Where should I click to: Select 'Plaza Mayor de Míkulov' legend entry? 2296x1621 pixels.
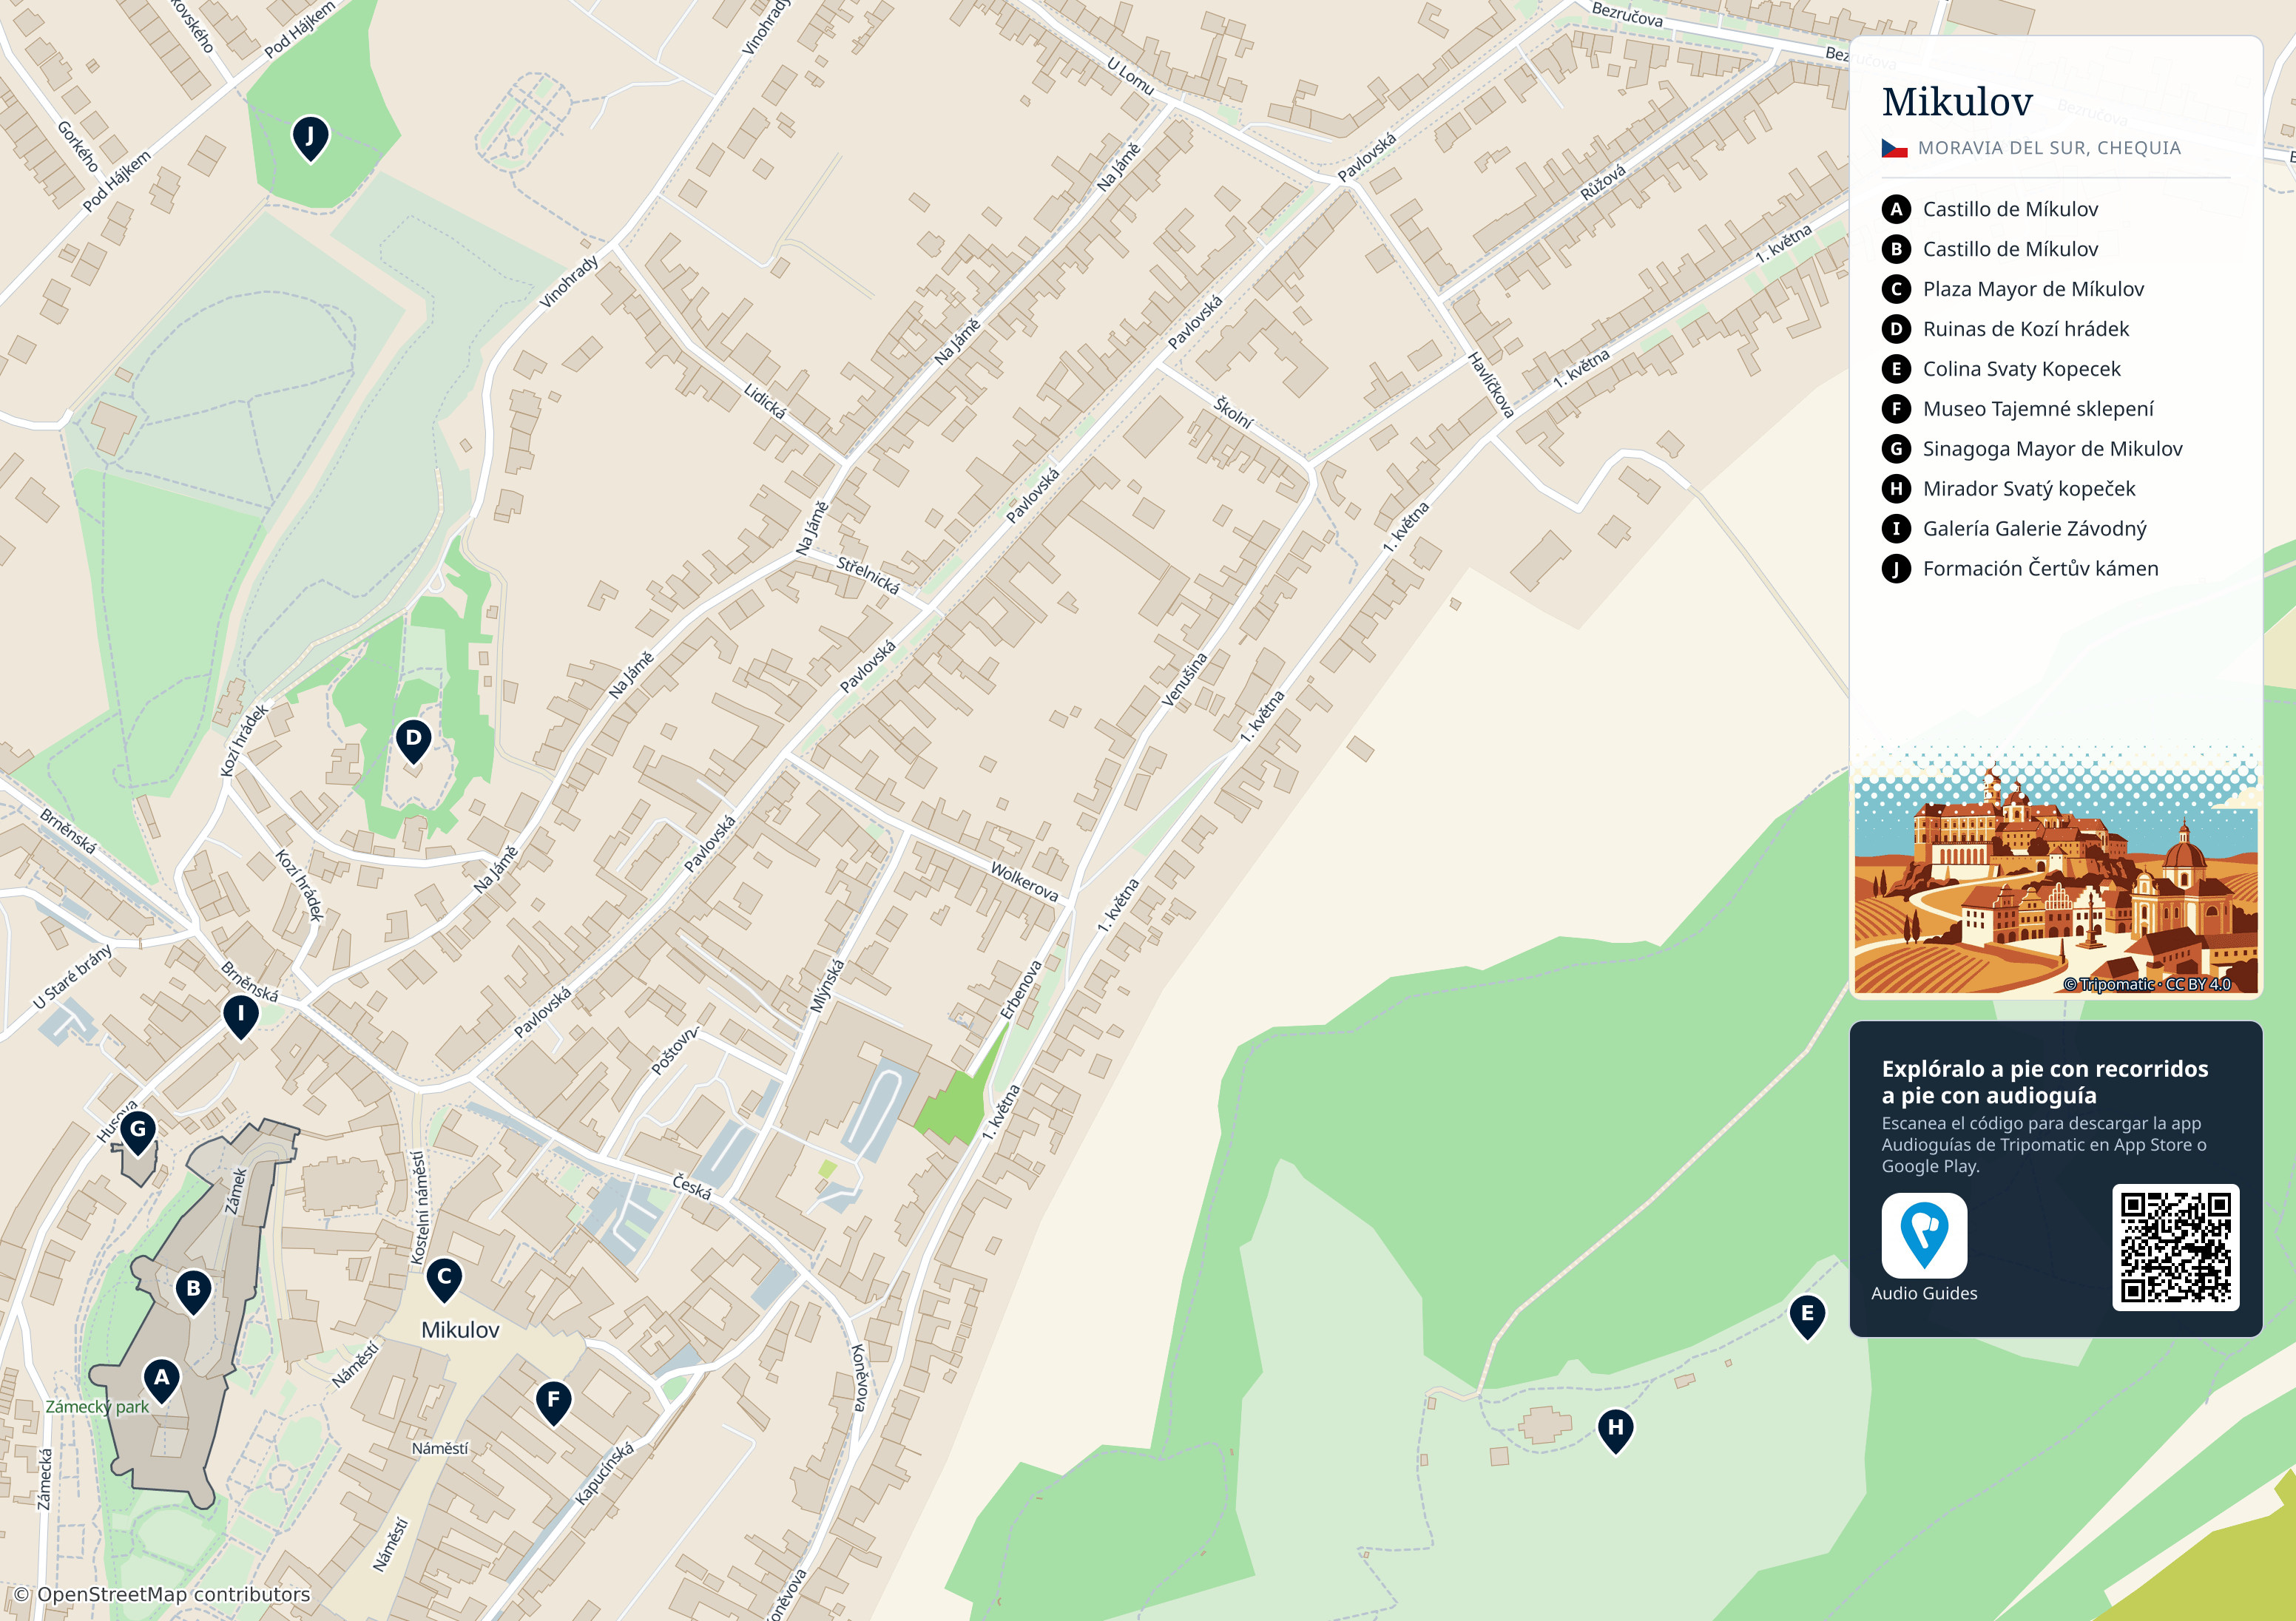2033,289
